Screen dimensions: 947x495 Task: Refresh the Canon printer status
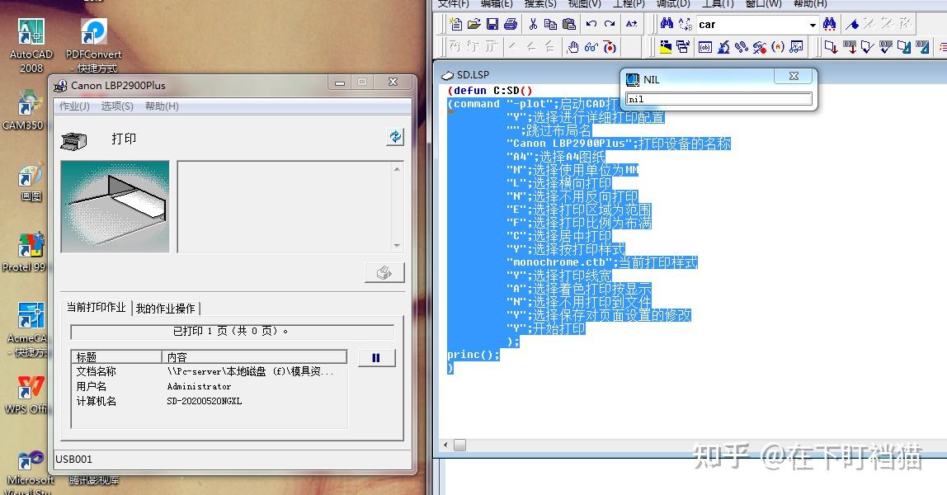point(395,137)
